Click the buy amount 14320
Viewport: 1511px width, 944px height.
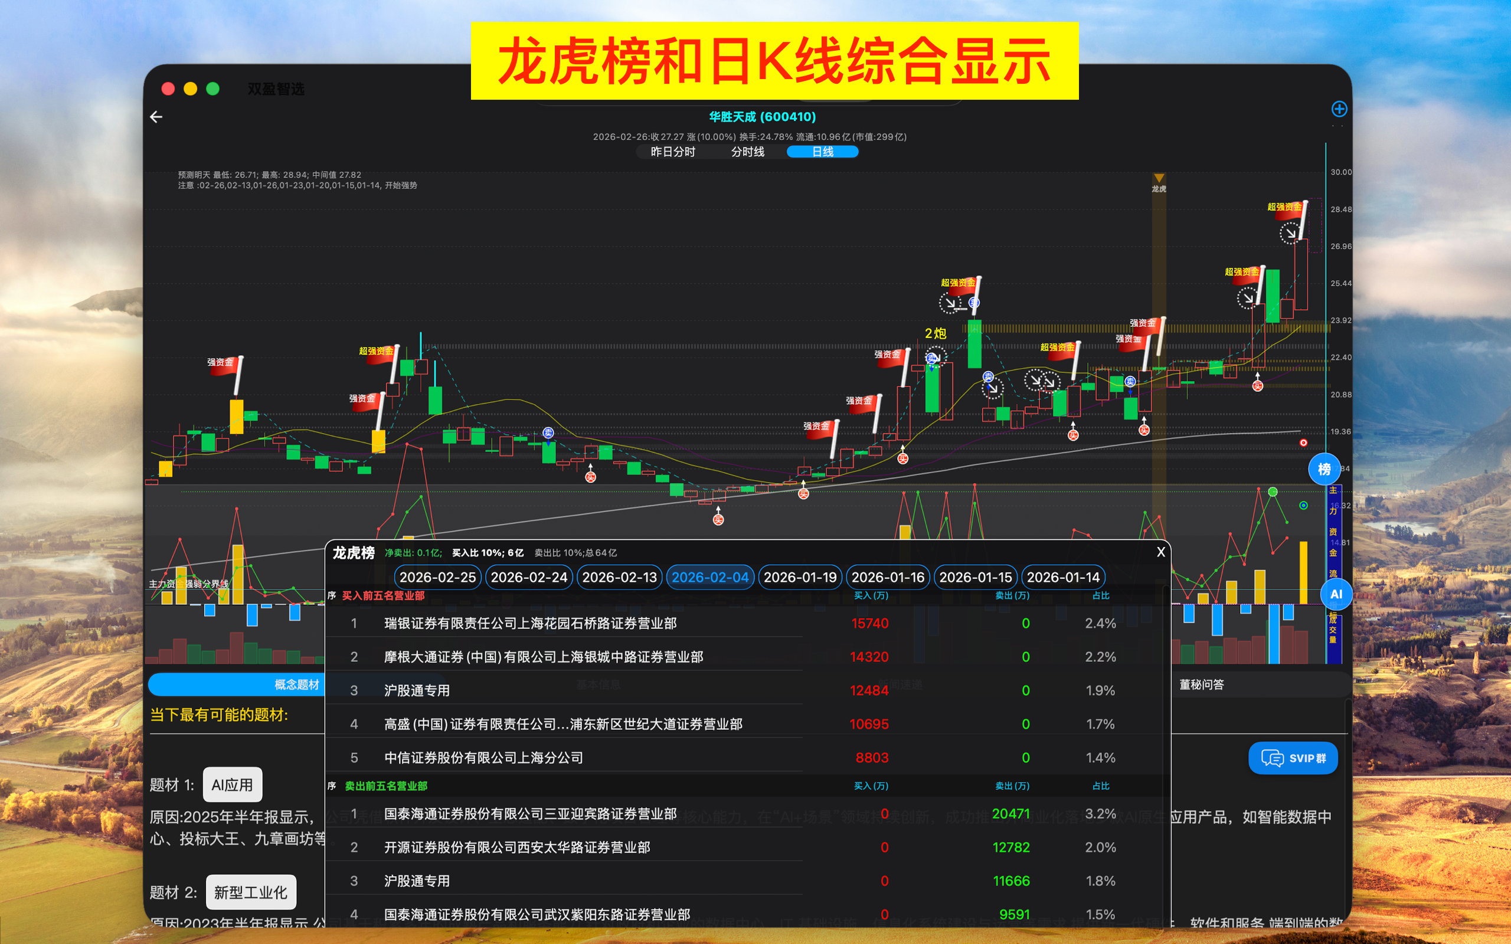(869, 657)
